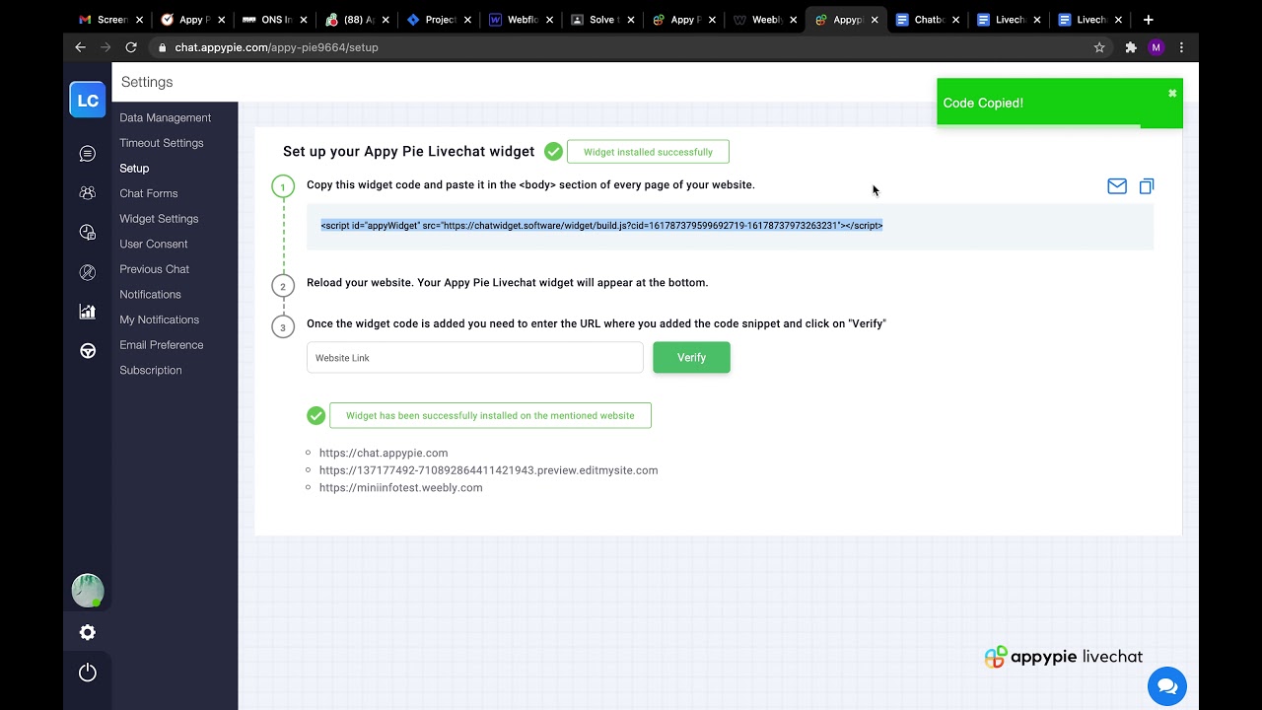The width and height of the screenshot is (1262, 710).
Task: Open Notifications settings
Action: (x=151, y=294)
